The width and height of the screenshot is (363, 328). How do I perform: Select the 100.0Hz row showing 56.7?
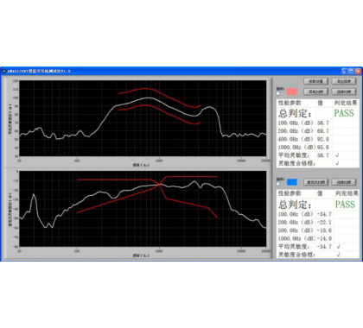tap(318, 123)
